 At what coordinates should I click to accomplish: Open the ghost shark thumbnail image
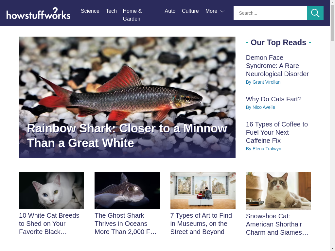pos(127,191)
